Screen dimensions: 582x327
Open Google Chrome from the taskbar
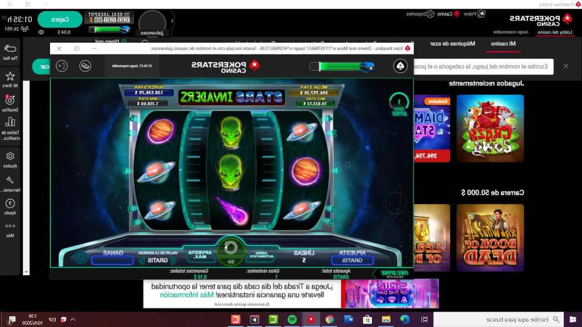pyautogui.click(x=330, y=319)
